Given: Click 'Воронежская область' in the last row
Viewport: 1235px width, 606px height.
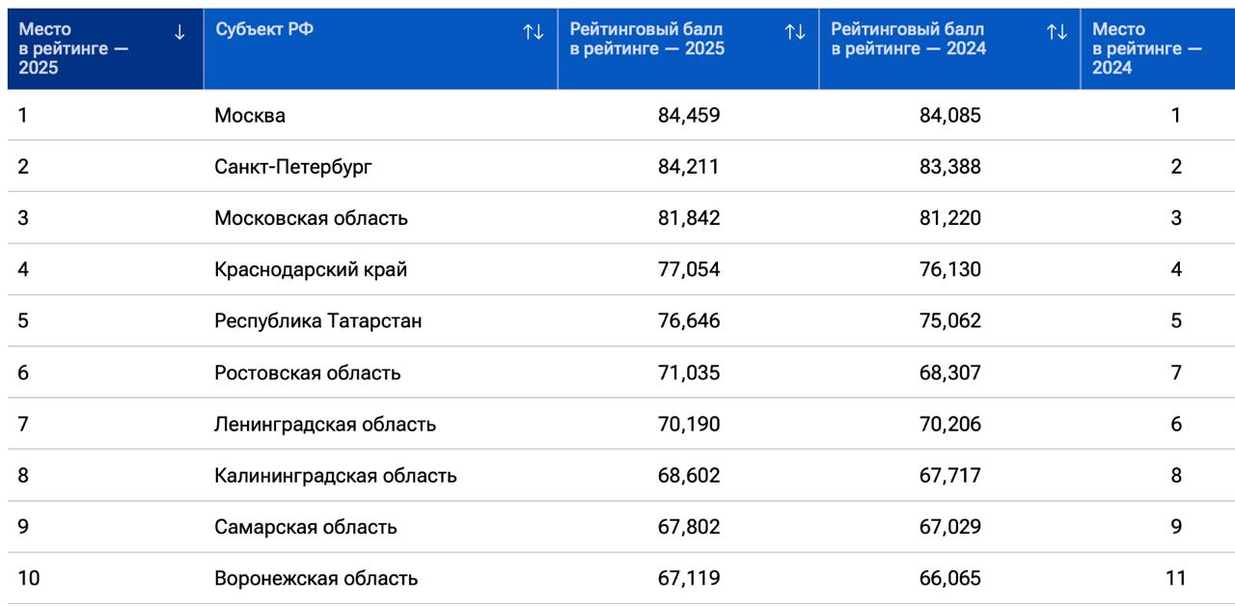Looking at the screenshot, I should click(316, 579).
